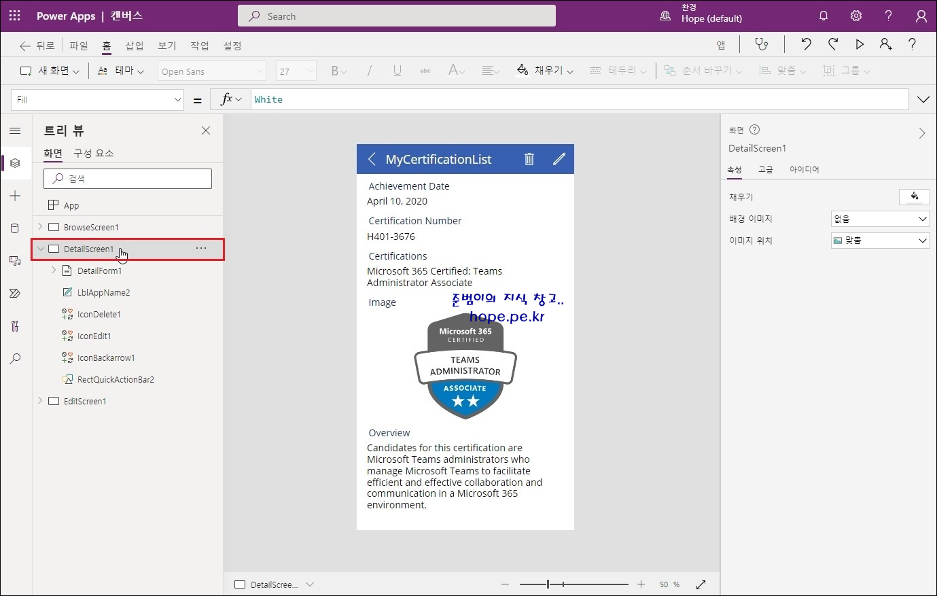The width and height of the screenshot is (937, 596).
Task: Collapse the properties panel chevron
Action: click(922, 133)
